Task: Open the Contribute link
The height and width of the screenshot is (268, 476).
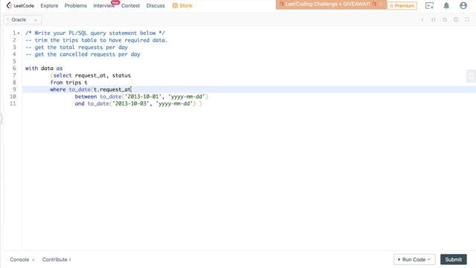Action: [57, 260]
